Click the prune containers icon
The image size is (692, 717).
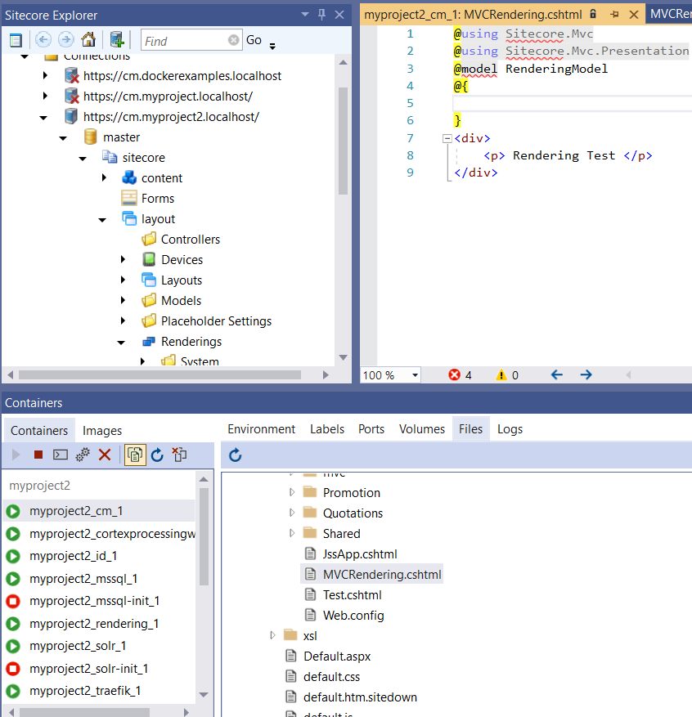(179, 455)
